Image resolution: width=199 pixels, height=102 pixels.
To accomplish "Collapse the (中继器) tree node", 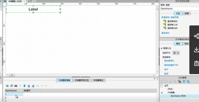I will (x=162, y=92).
